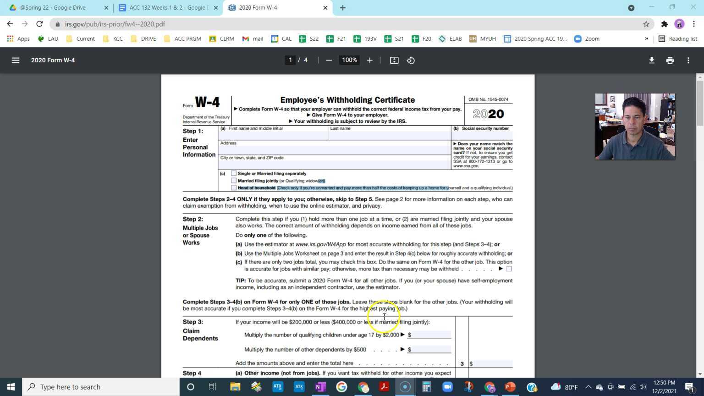This screenshot has width=704, height=396.
Task: Launch Adobe Acrobat from the taskbar
Action: 384,387
